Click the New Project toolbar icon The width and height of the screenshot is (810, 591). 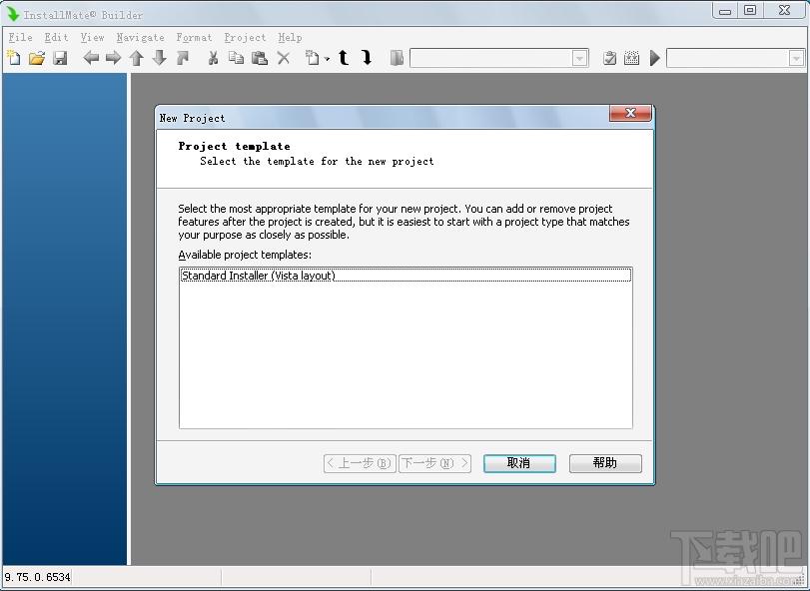coord(14,58)
